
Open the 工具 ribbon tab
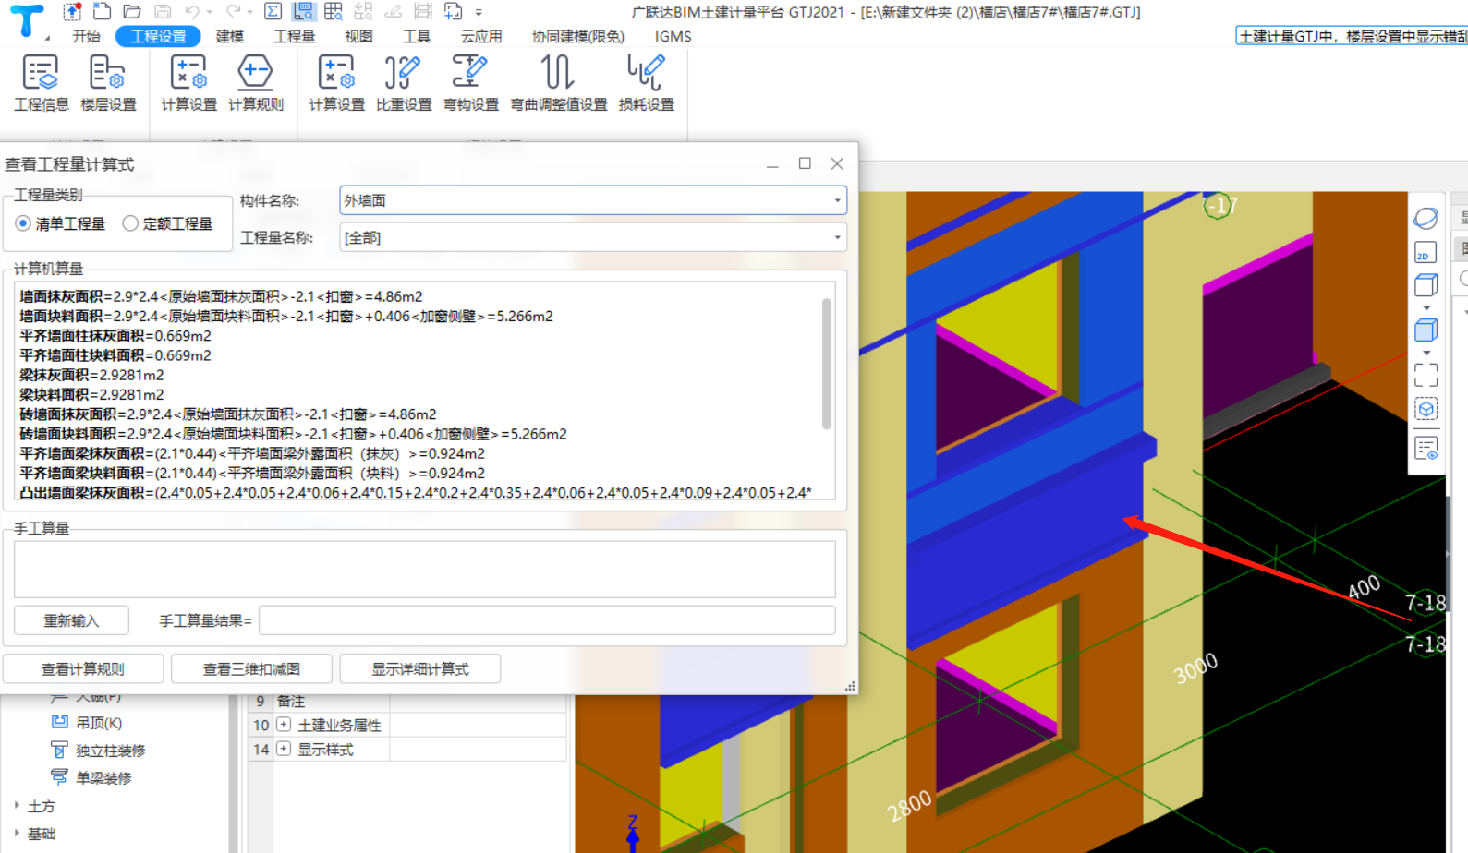[x=417, y=36]
